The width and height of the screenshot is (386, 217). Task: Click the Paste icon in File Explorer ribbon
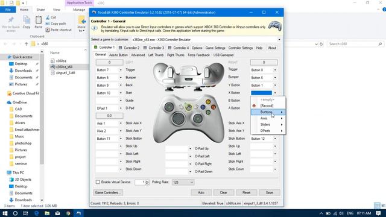point(39,20)
